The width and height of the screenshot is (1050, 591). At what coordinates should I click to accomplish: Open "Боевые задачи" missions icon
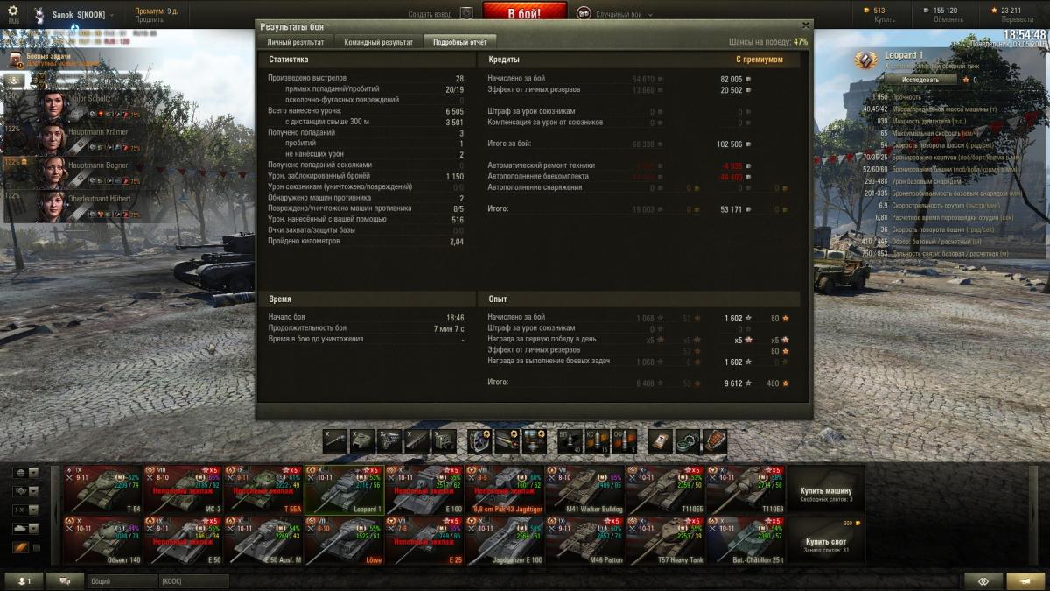[16, 60]
